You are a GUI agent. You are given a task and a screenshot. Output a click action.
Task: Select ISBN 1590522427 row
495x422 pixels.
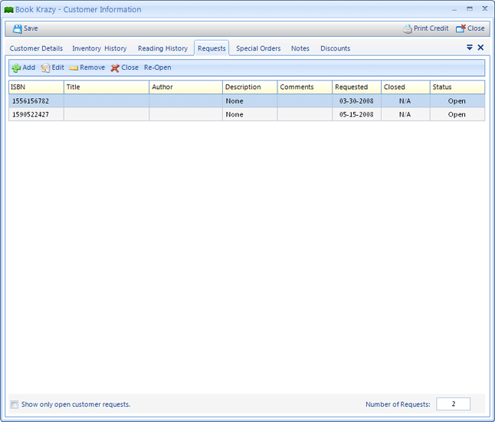(x=247, y=114)
